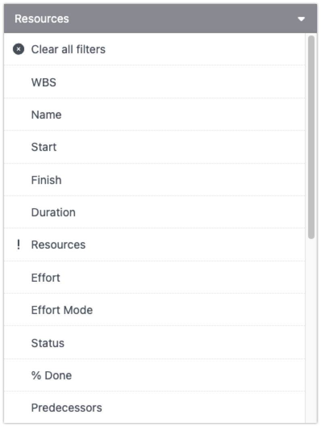Select the Duration filter entry

click(53, 212)
